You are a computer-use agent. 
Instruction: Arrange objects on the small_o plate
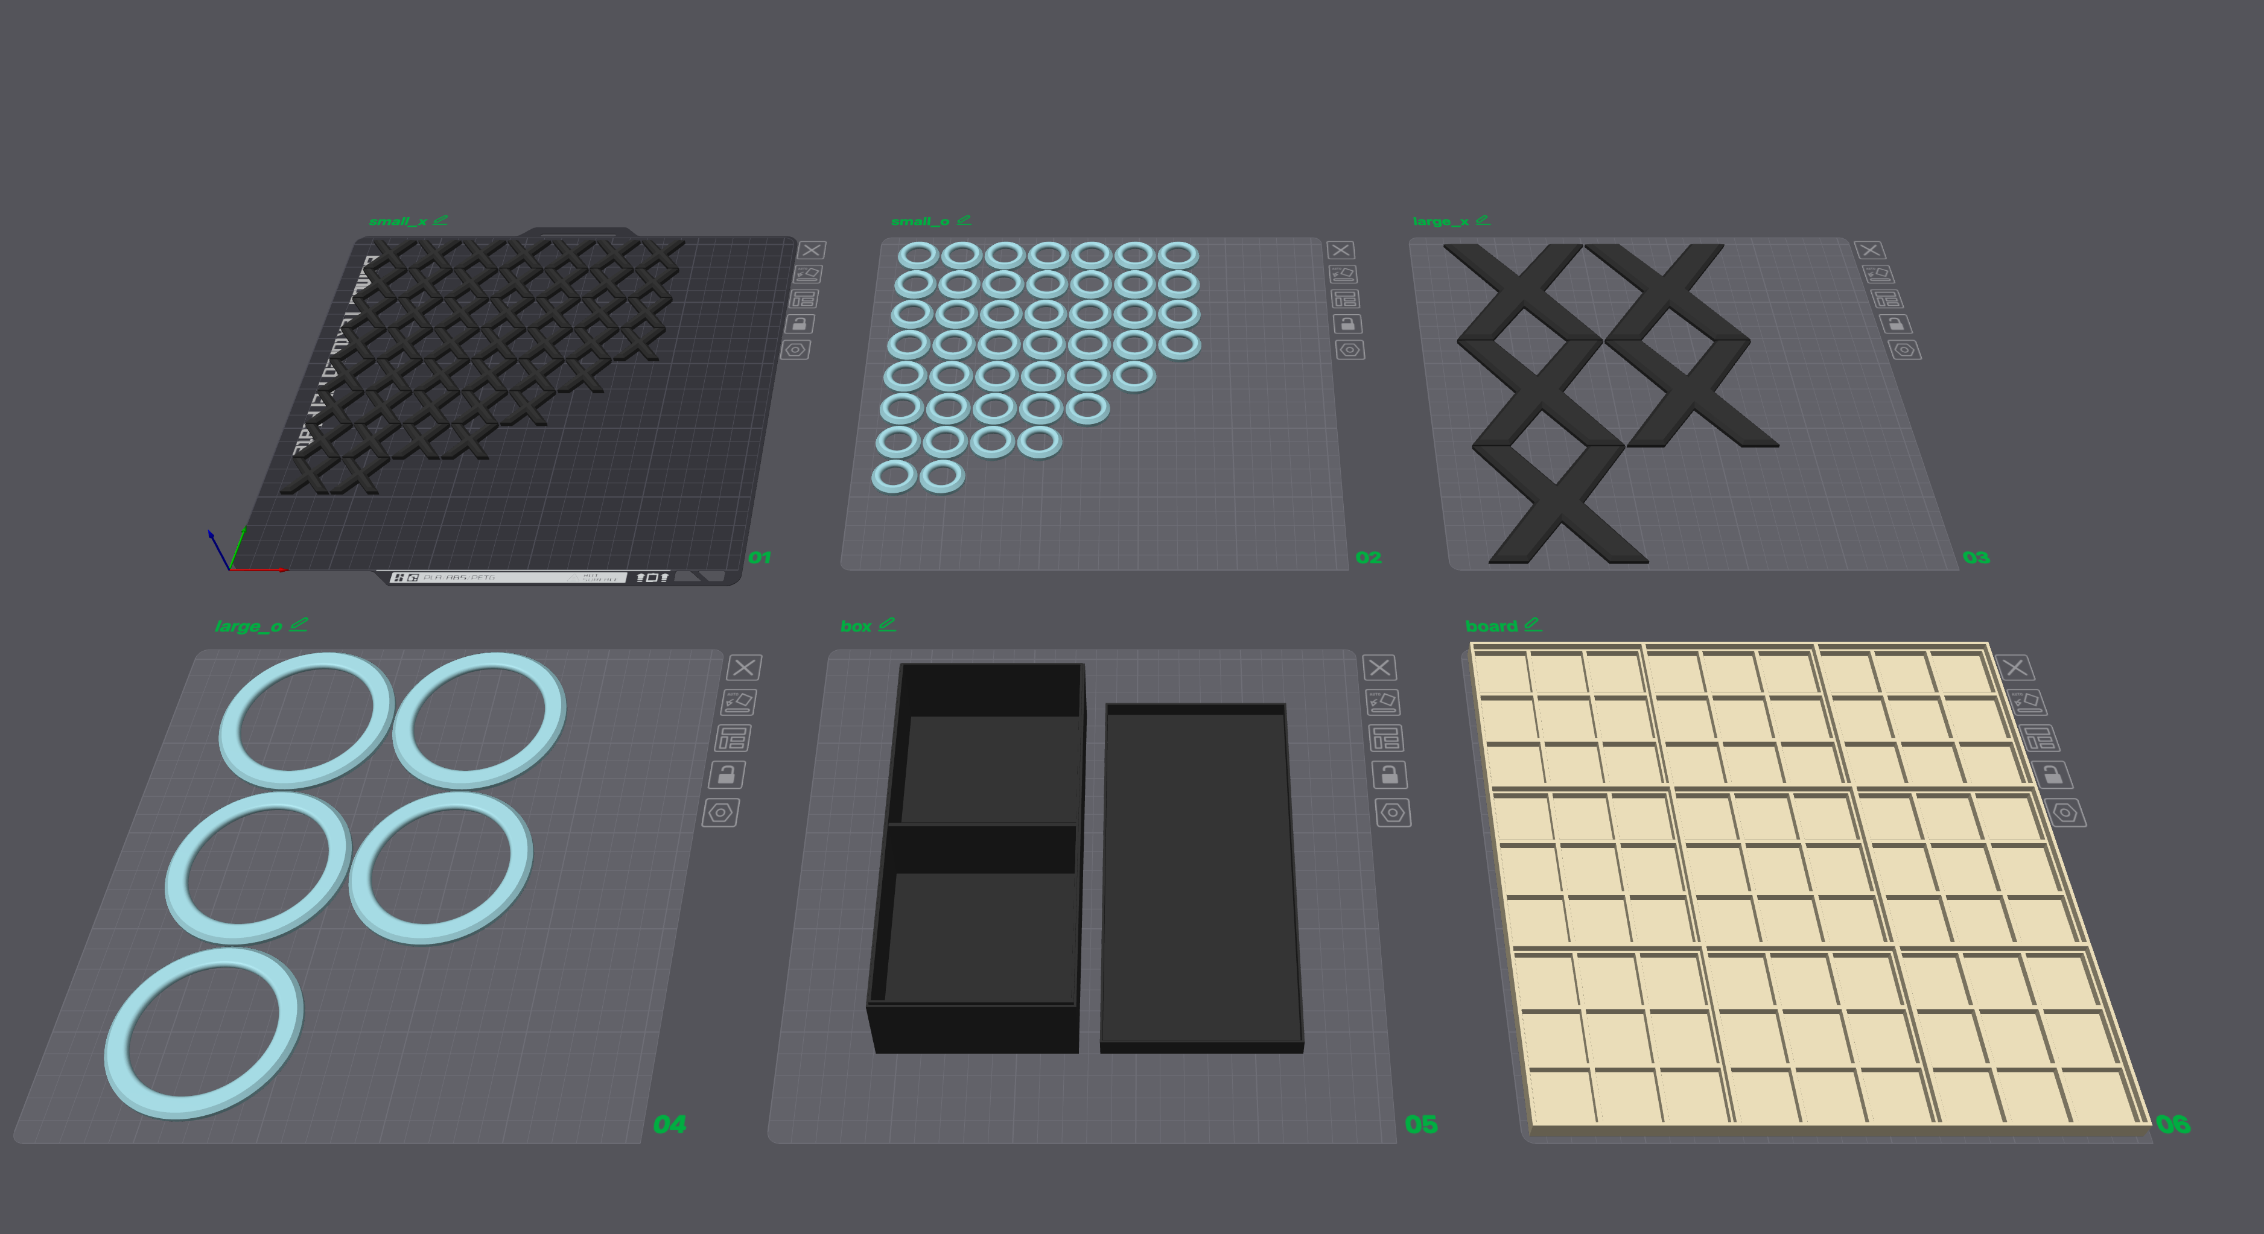[1344, 300]
